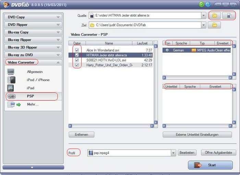Select the PSP device icon

[12, 96]
